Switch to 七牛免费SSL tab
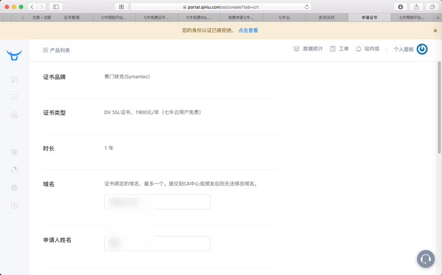The image size is (442, 275). 199,18
